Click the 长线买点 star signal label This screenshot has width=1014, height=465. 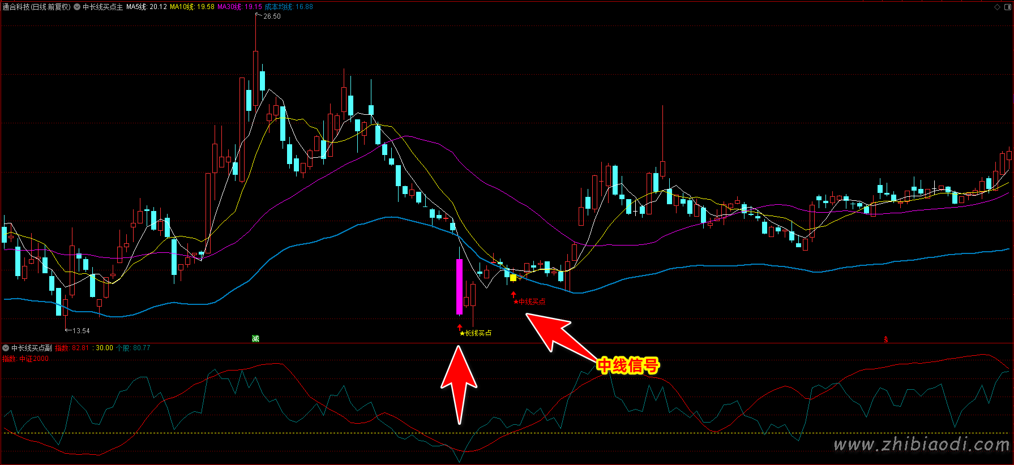click(x=476, y=333)
